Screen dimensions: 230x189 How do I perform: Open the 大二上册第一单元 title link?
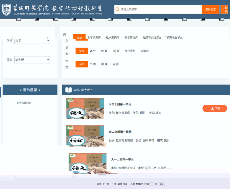pyautogui.click(x=120, y=132)
